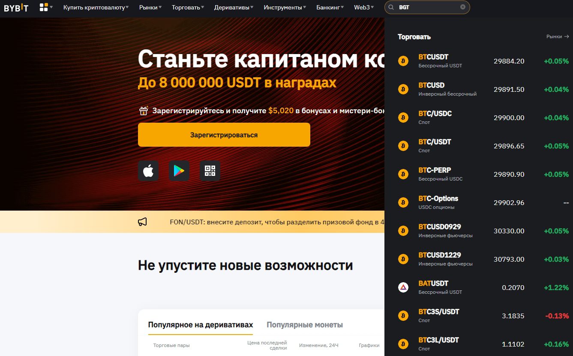This screenshot has width=573, height=356.
Task: Switch to Популярные монеты tab
Action: 305,325
